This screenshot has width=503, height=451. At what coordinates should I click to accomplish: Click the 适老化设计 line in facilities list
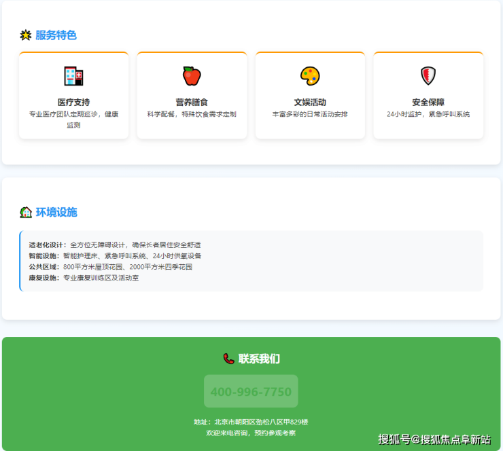pos(114,245)
